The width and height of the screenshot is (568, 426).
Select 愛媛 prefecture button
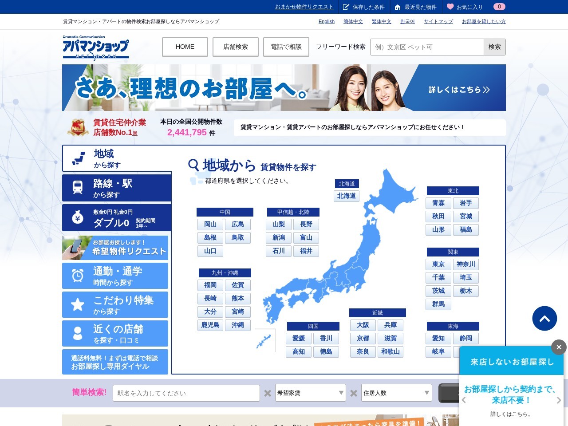click(x=299, y=338)
